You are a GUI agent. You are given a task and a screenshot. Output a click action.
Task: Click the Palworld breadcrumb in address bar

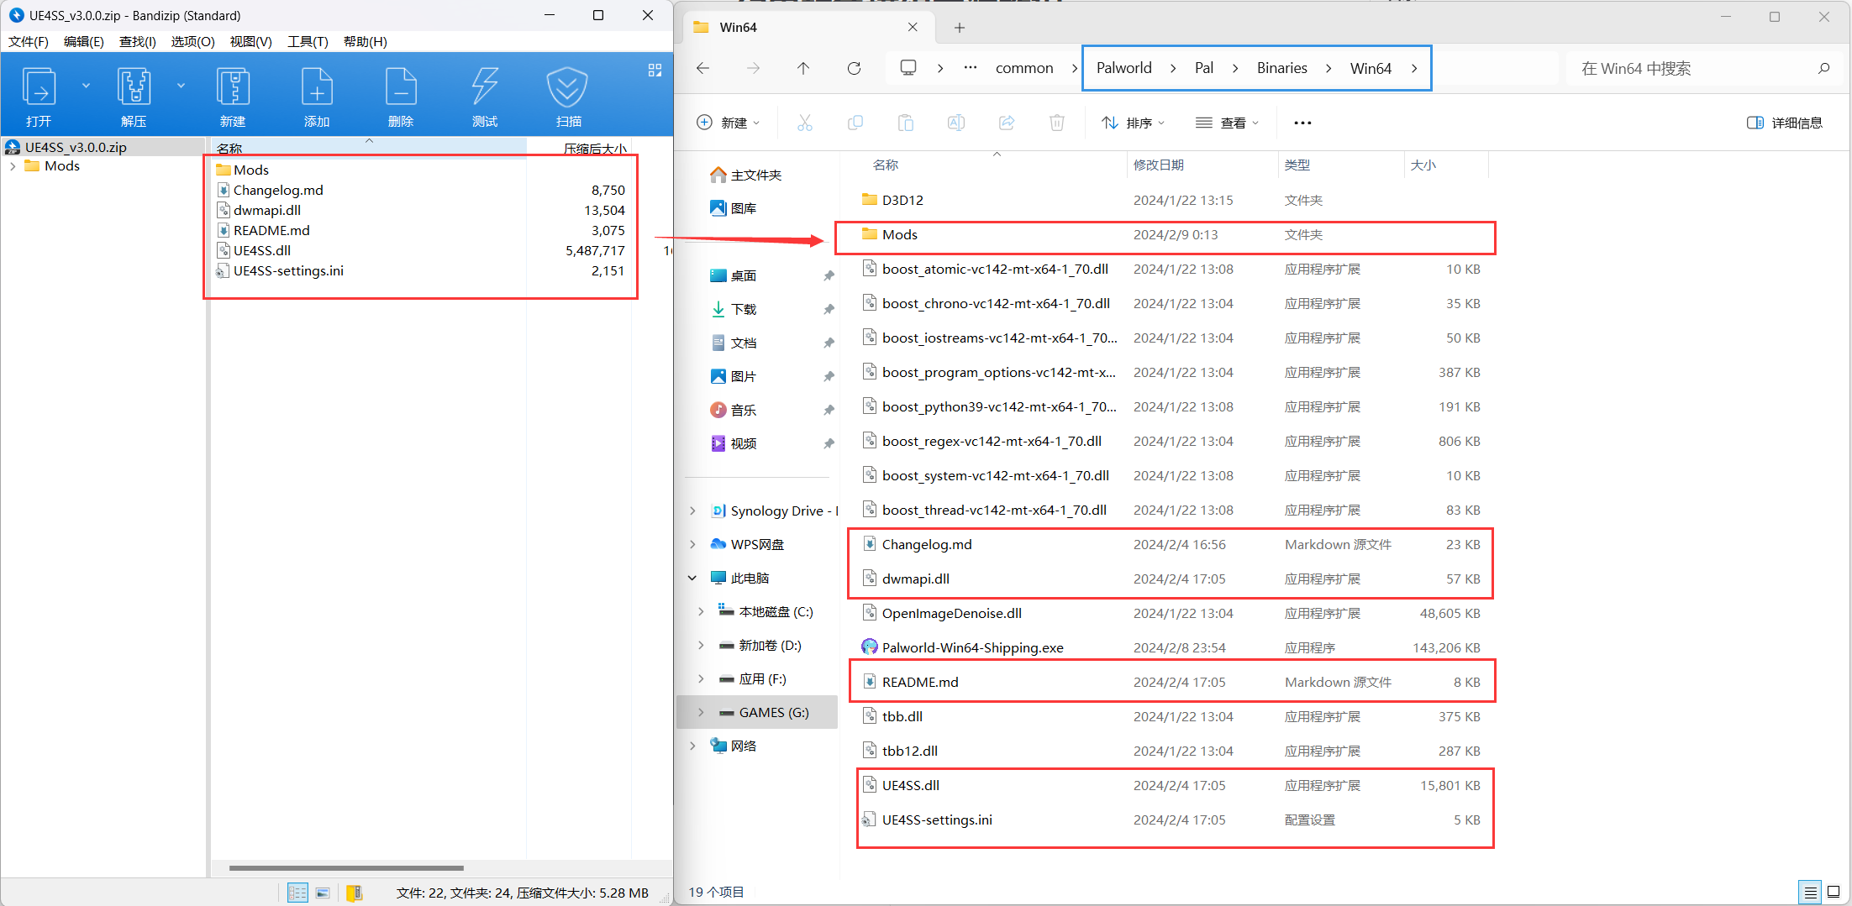coord(1123,68)
